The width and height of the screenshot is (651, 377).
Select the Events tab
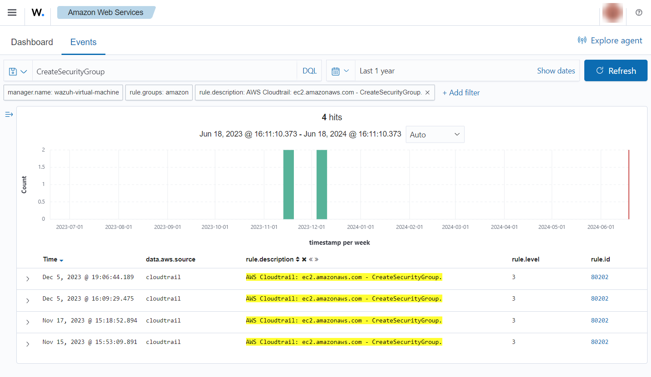[83, 42]
